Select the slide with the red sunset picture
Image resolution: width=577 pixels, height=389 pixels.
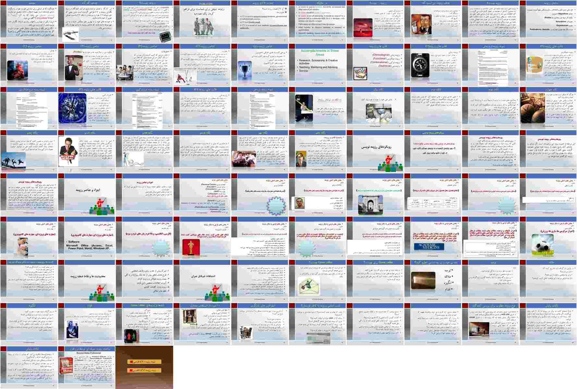pyautogui.click(x=375, y=21)
